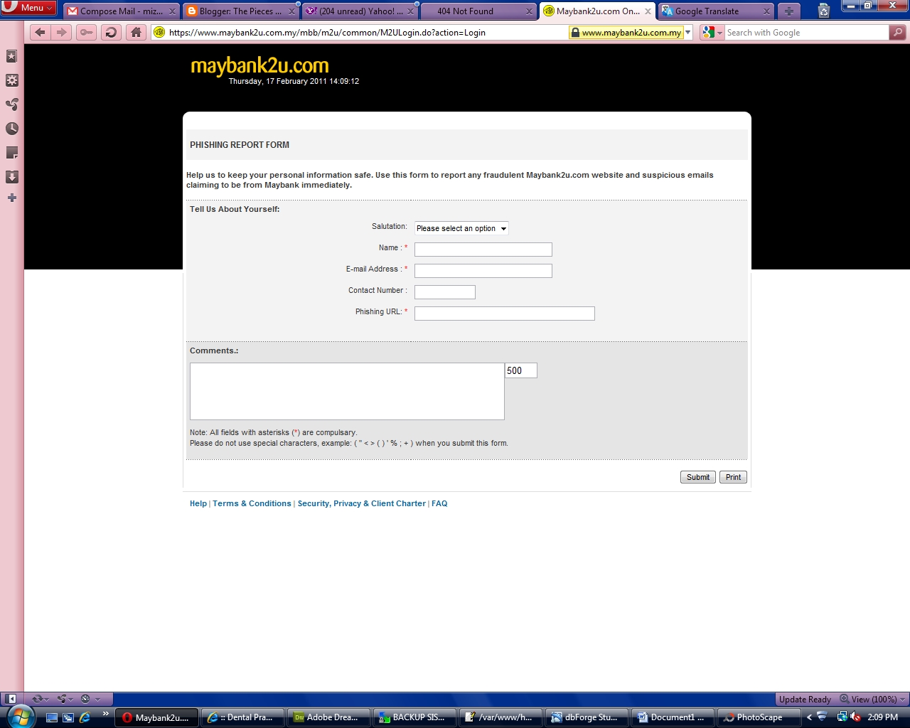Switch to Adobe Dreamweaver taskbar window
910x728 pixels.
[x=328, y=717]
